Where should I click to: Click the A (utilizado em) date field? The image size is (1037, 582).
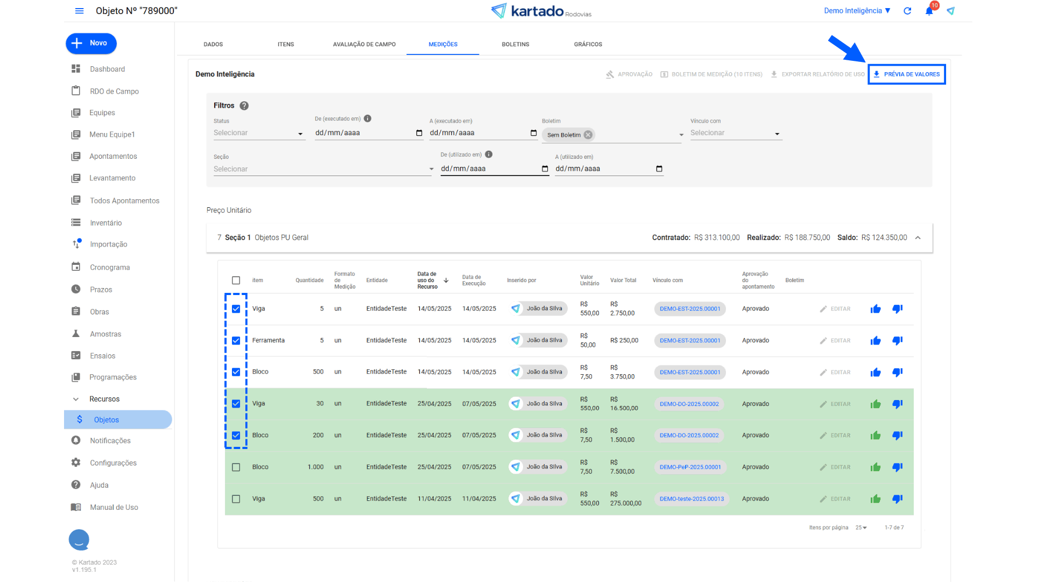tap(603, 169)
